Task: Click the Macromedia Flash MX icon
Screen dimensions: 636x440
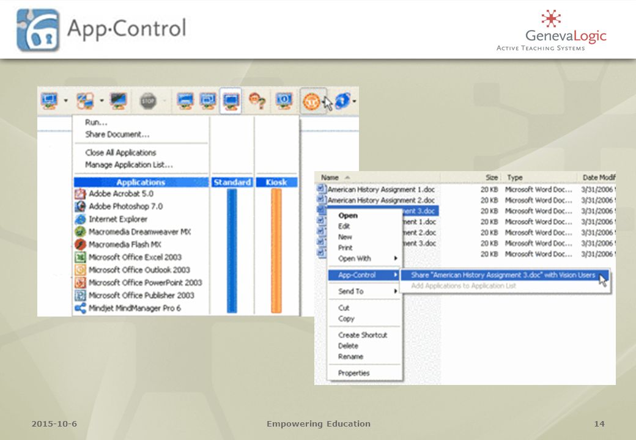Action: [x=80, y=244]
